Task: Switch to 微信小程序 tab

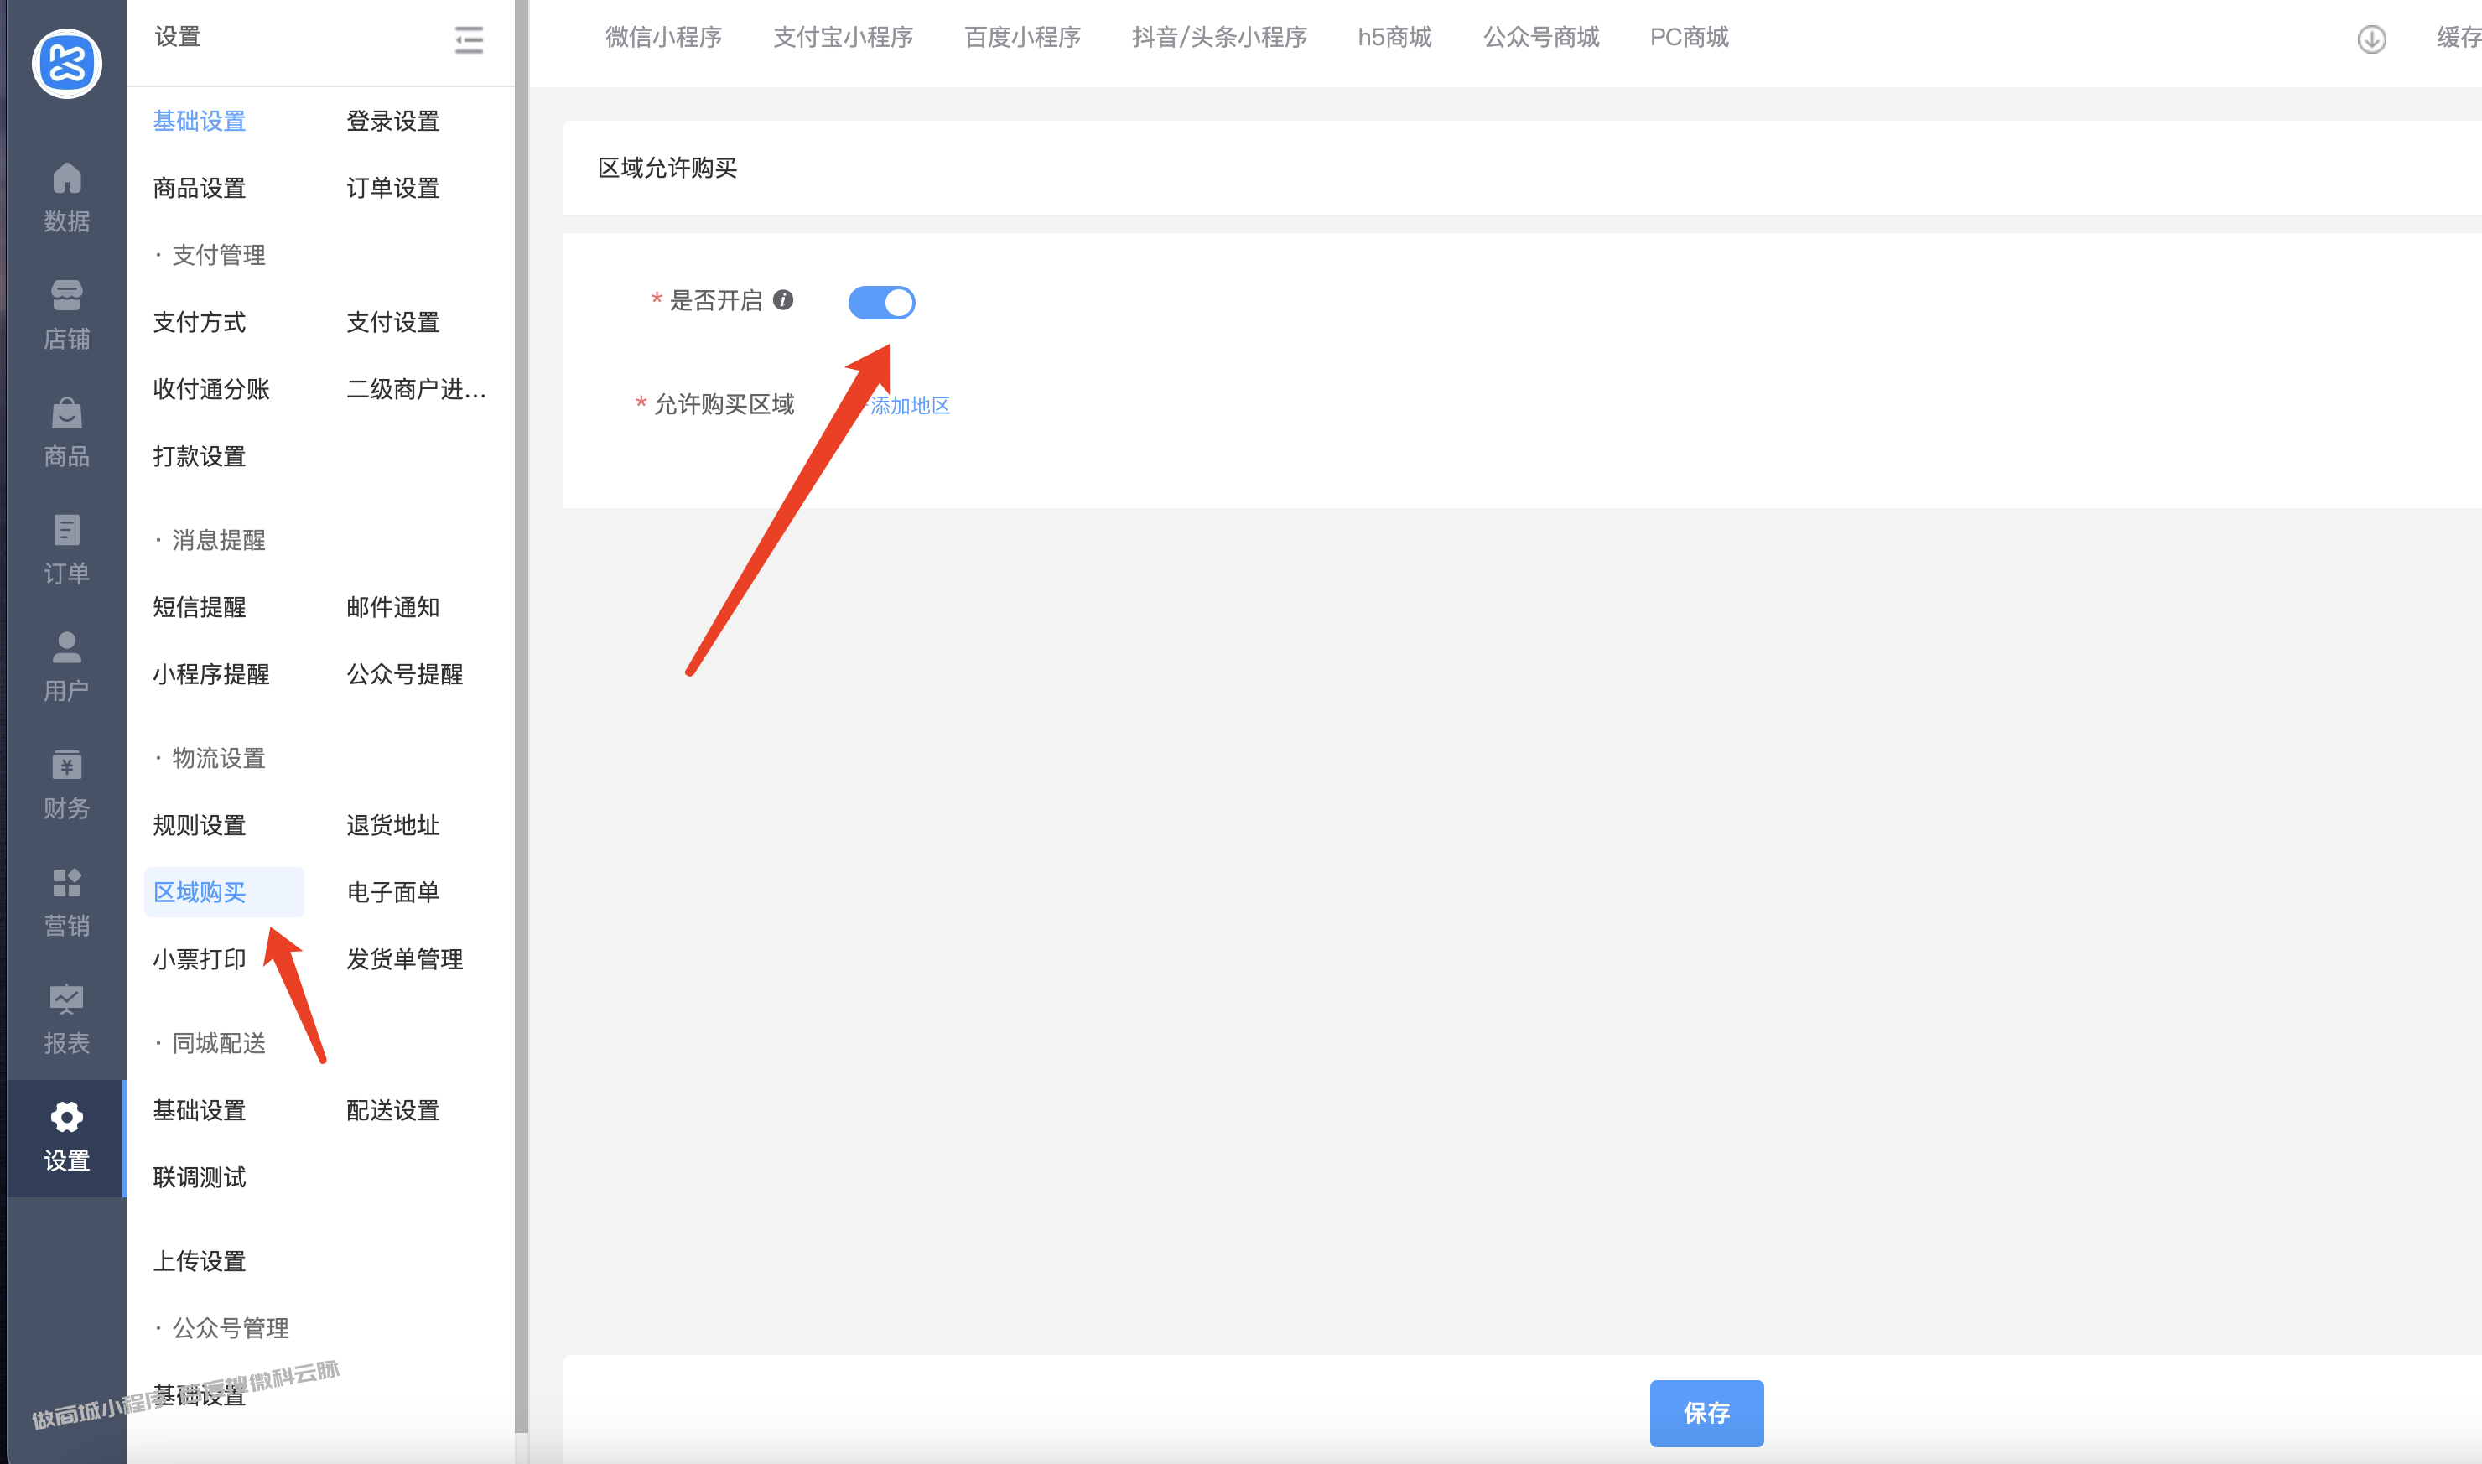Action: point(664,38)
